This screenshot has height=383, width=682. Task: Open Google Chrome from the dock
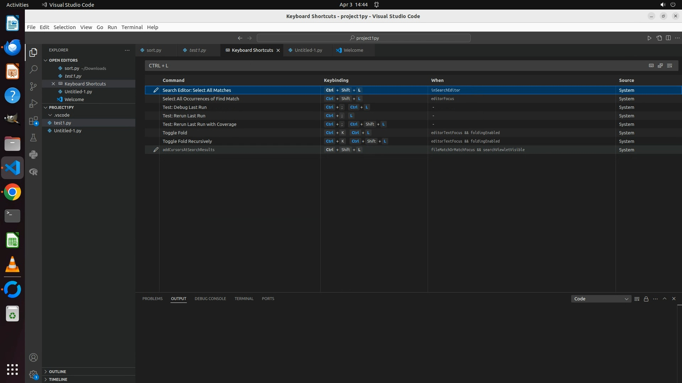tap(12, 192)
